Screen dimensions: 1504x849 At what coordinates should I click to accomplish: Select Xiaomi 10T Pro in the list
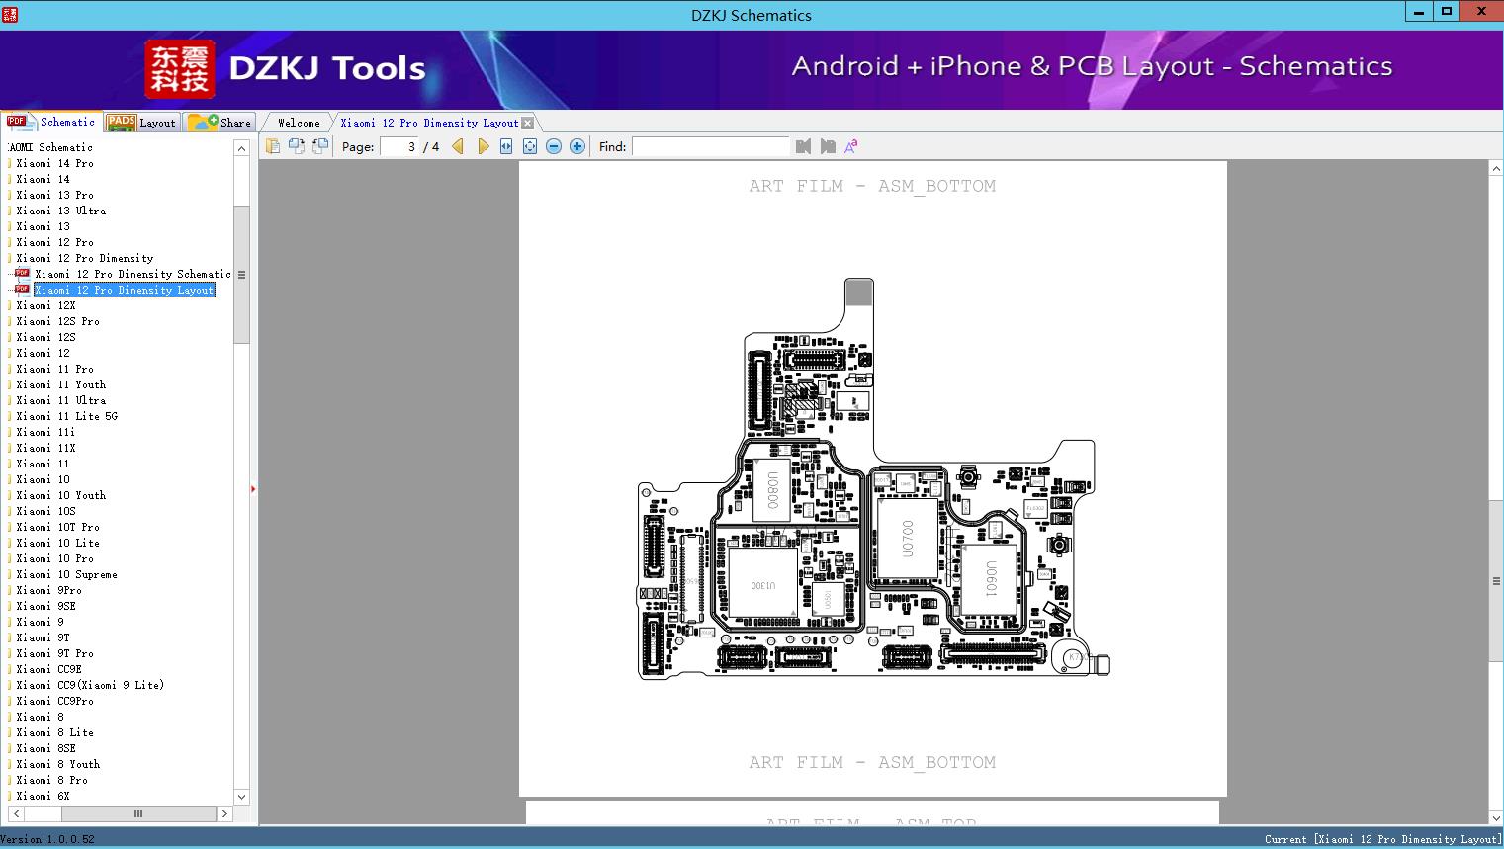57,527
